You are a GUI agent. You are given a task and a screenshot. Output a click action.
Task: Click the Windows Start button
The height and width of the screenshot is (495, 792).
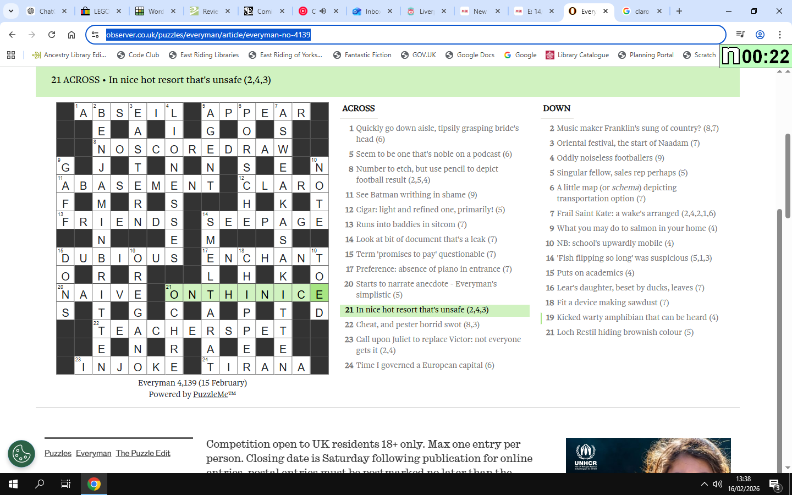13,484
